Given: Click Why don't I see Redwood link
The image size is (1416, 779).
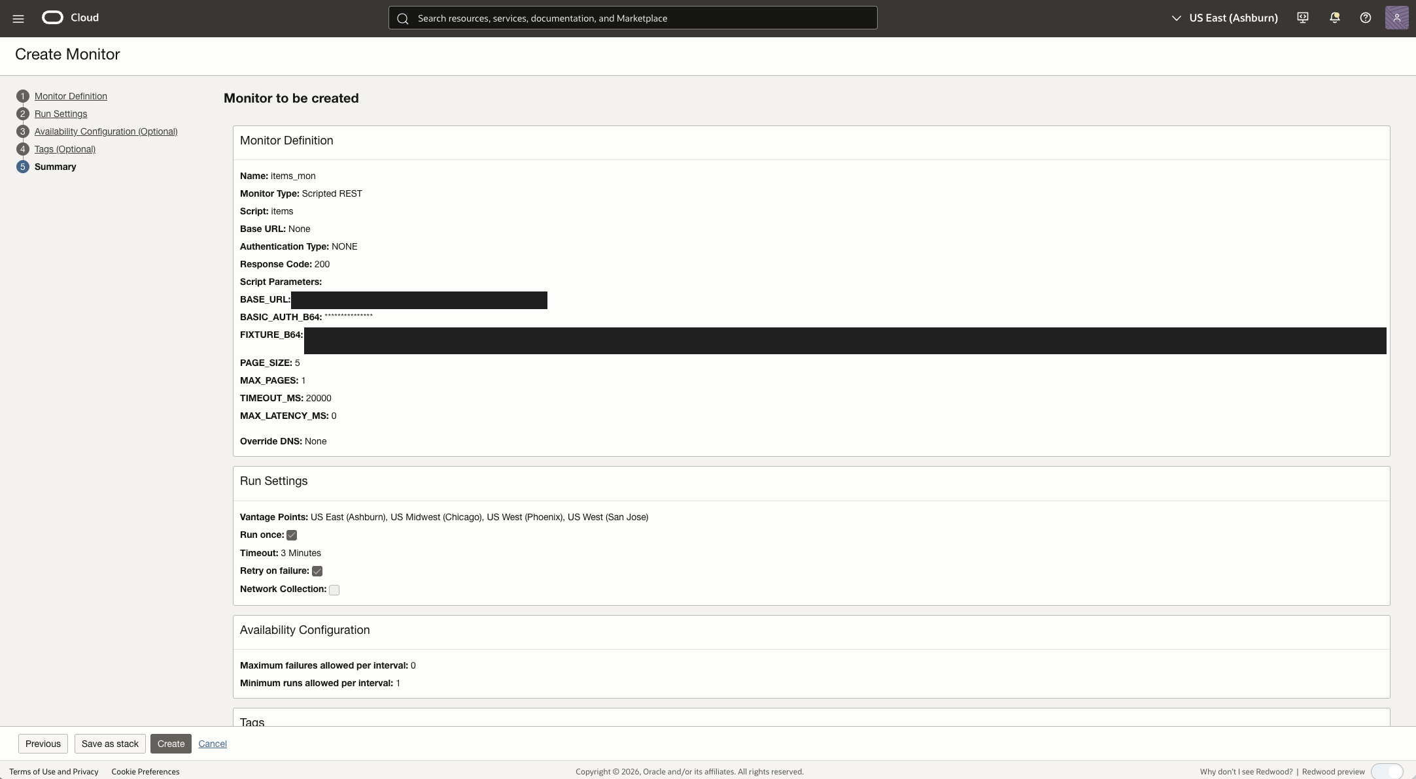Looking at the screenshot, I should pos(1246,772).
